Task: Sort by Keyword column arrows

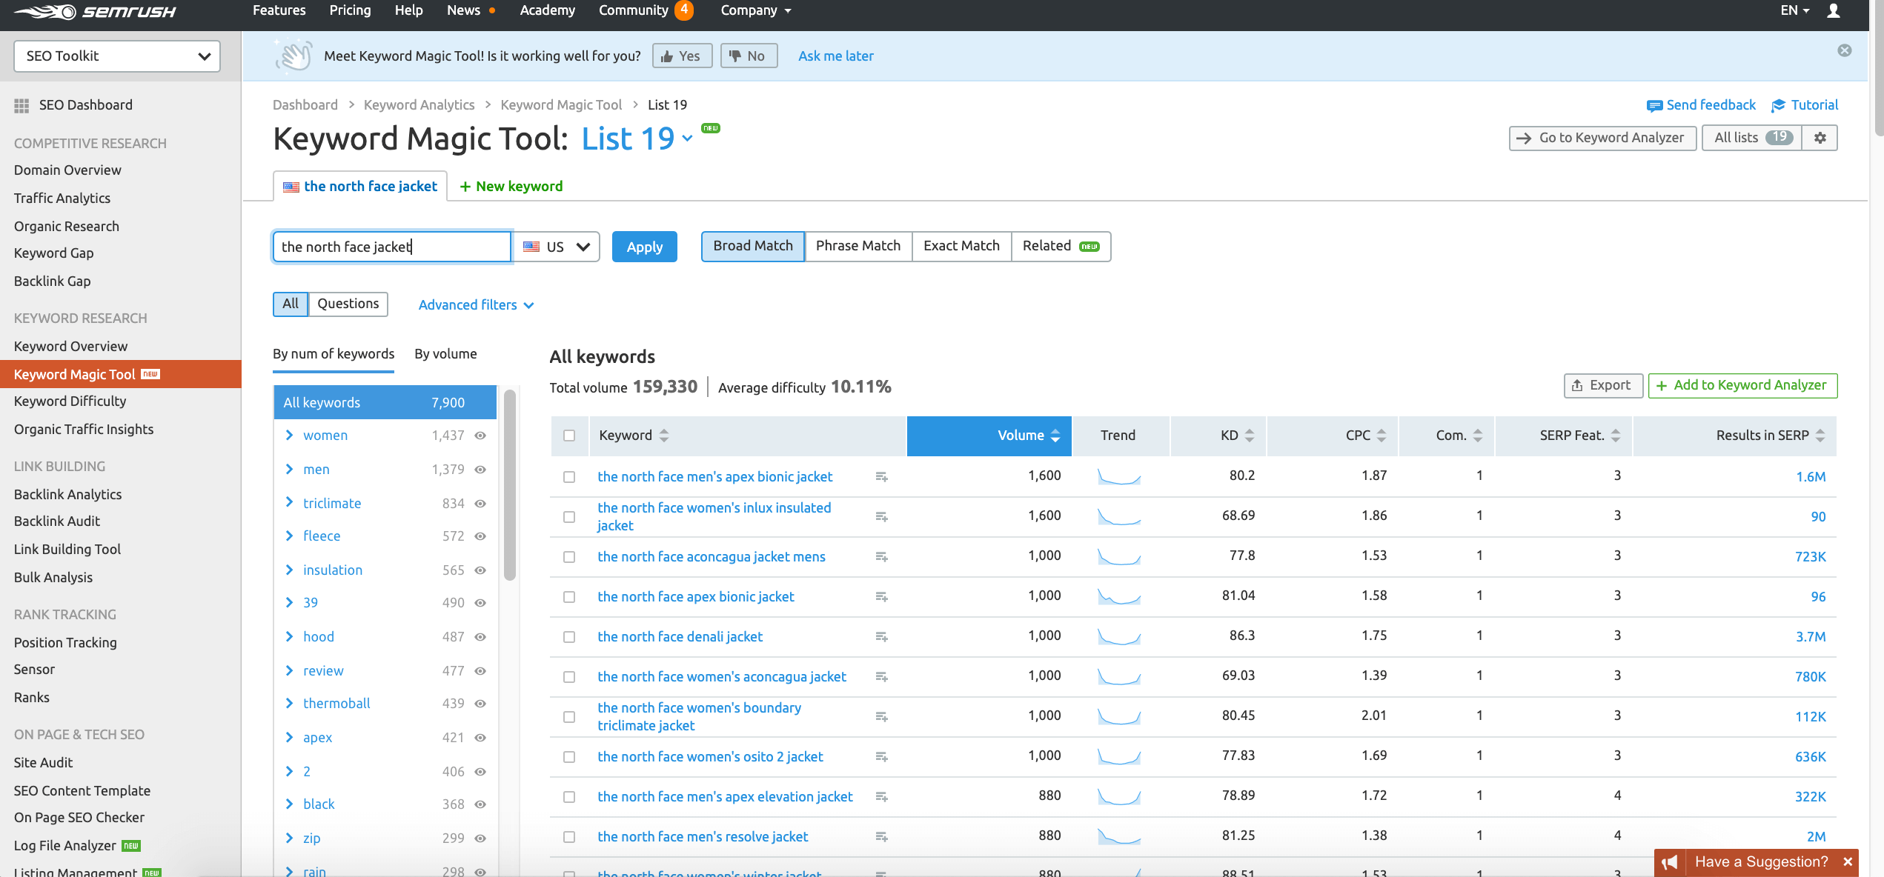Action: point(664,436)
